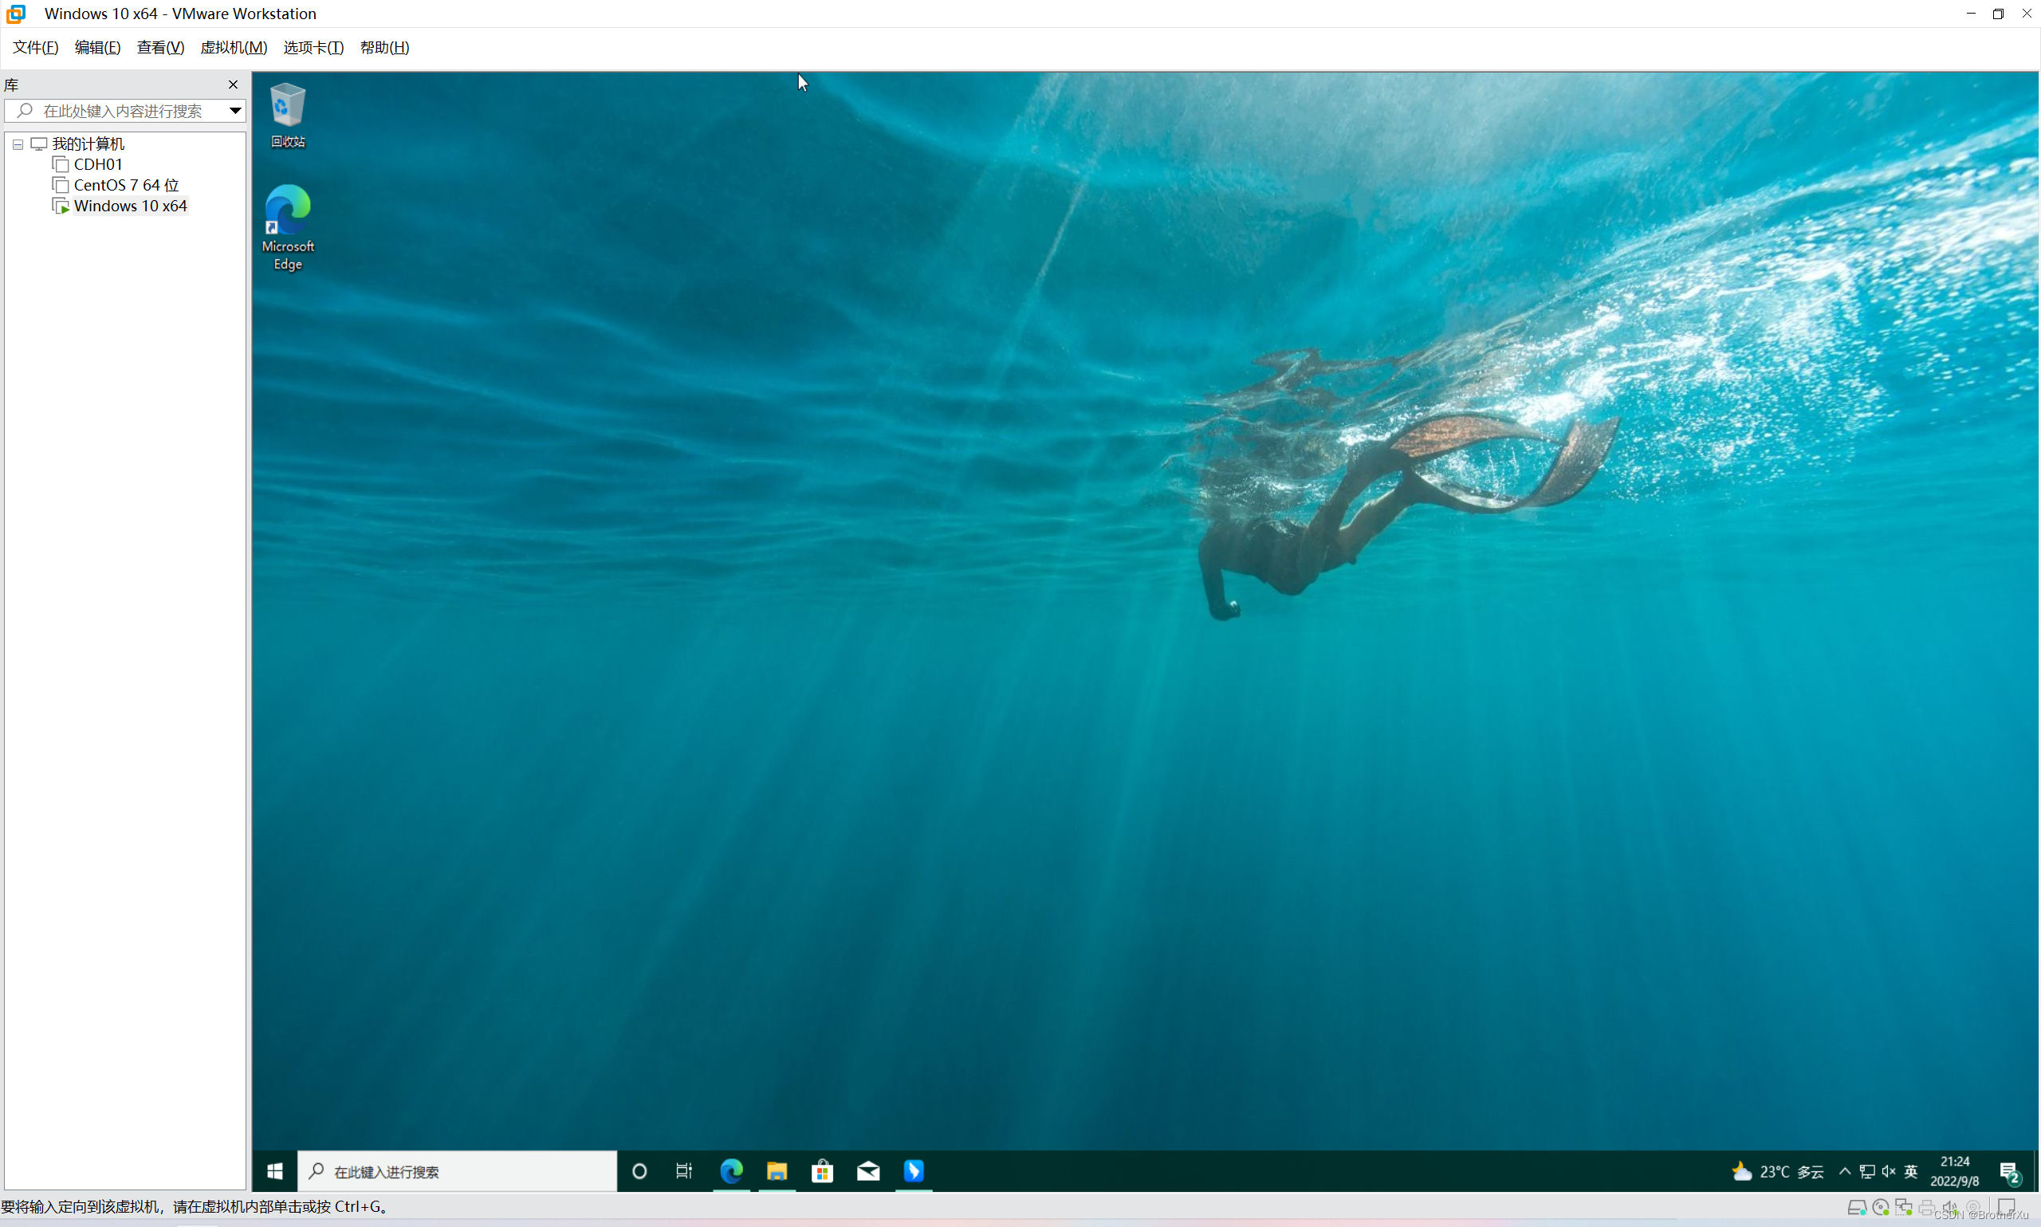This screenshot has width=2041, height=1227.
Task: Open Mail app from guest taskbar
Action: [868, 1170]
